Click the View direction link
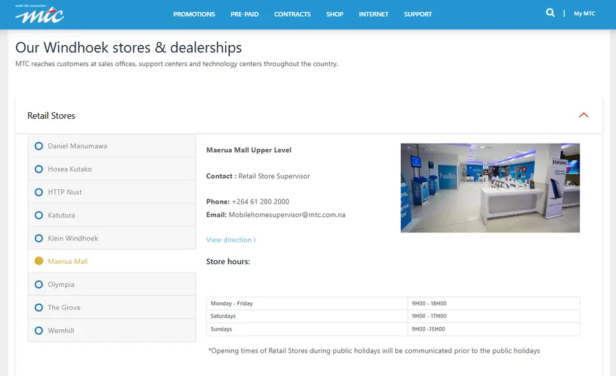 point(231,240)
